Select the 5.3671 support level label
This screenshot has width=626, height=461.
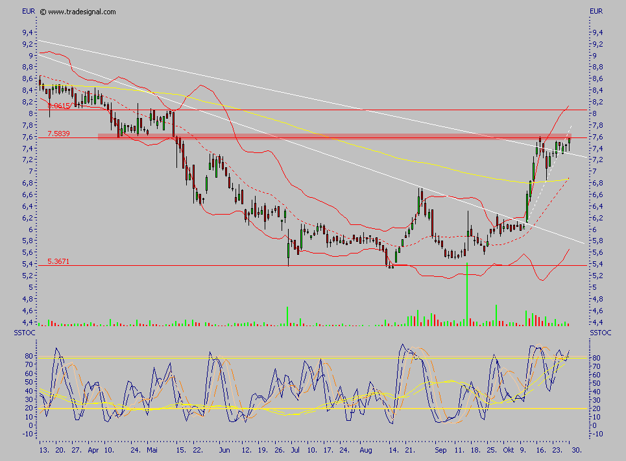(x=59, y=261)
